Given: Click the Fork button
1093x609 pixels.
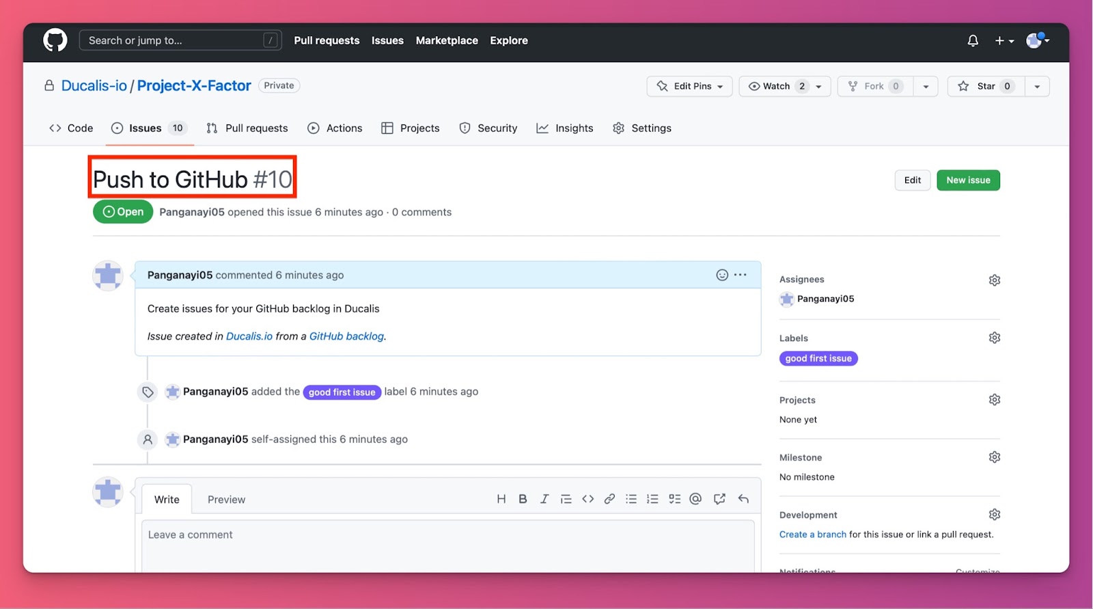Looking at the screenshot, I should point(875,86).
